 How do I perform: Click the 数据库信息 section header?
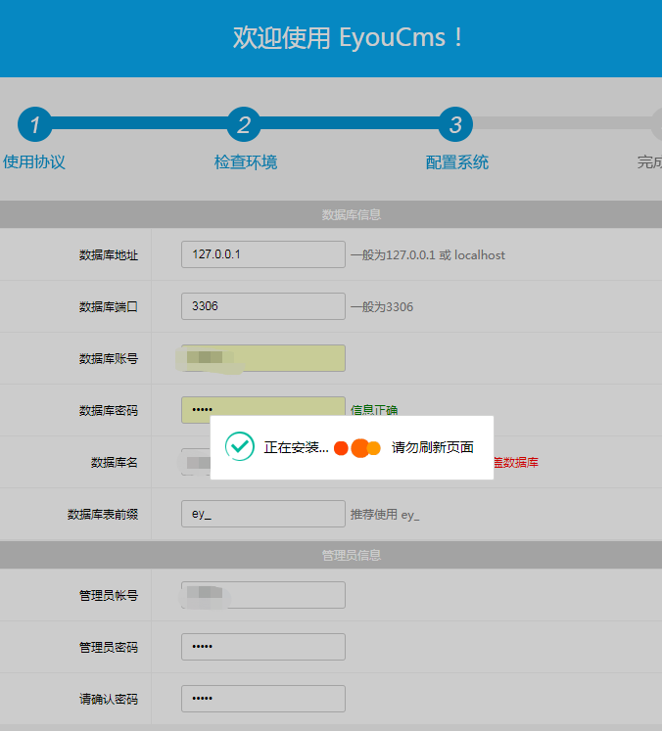352,214
